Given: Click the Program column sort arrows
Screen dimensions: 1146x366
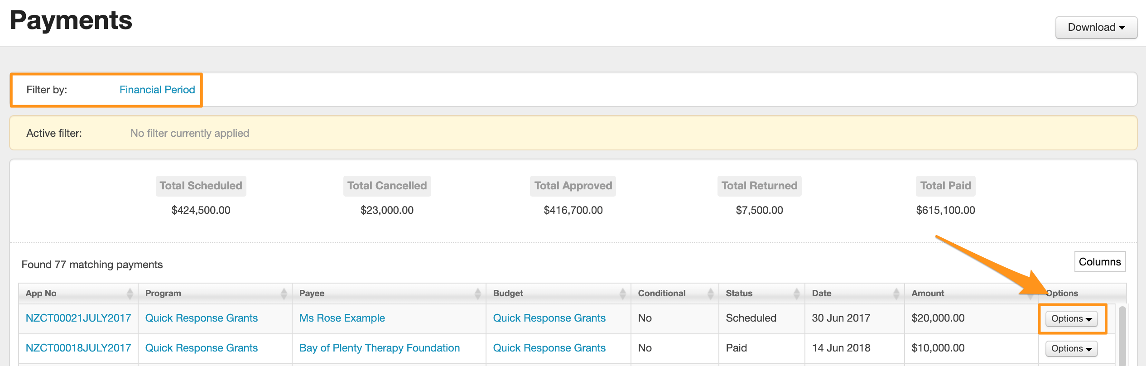Looking at the screenshot, I should coord(284,294).
